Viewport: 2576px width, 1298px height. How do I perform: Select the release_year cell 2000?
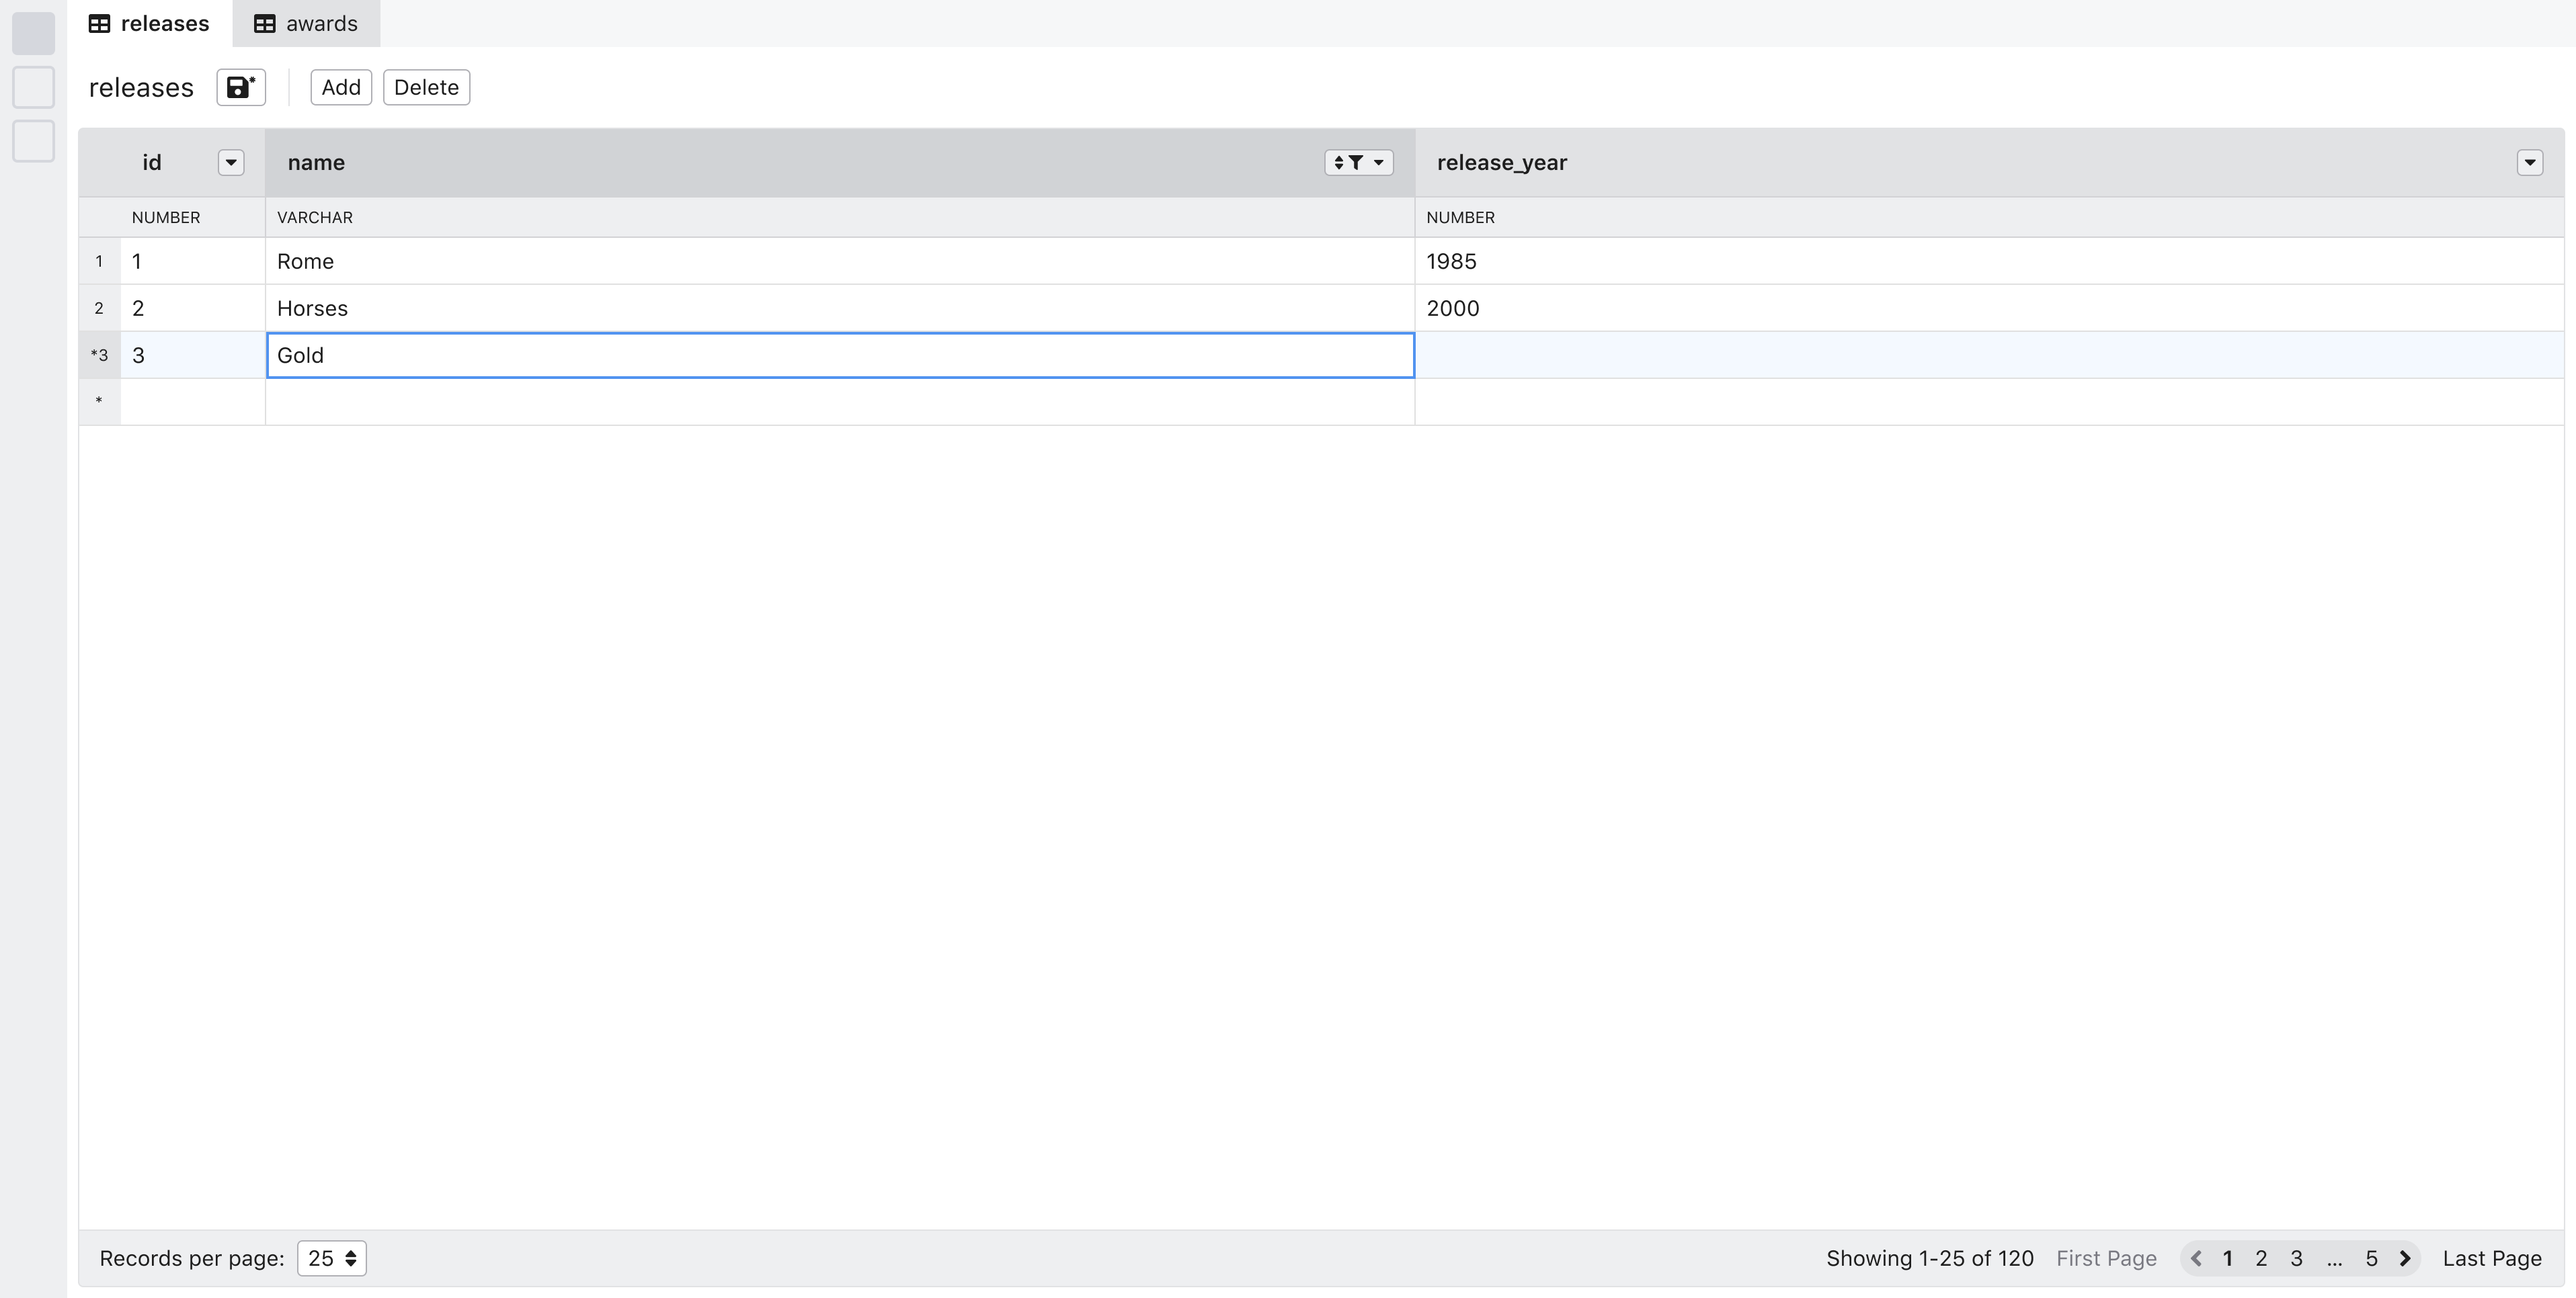pyautogui.click(x=1990, y=308)
